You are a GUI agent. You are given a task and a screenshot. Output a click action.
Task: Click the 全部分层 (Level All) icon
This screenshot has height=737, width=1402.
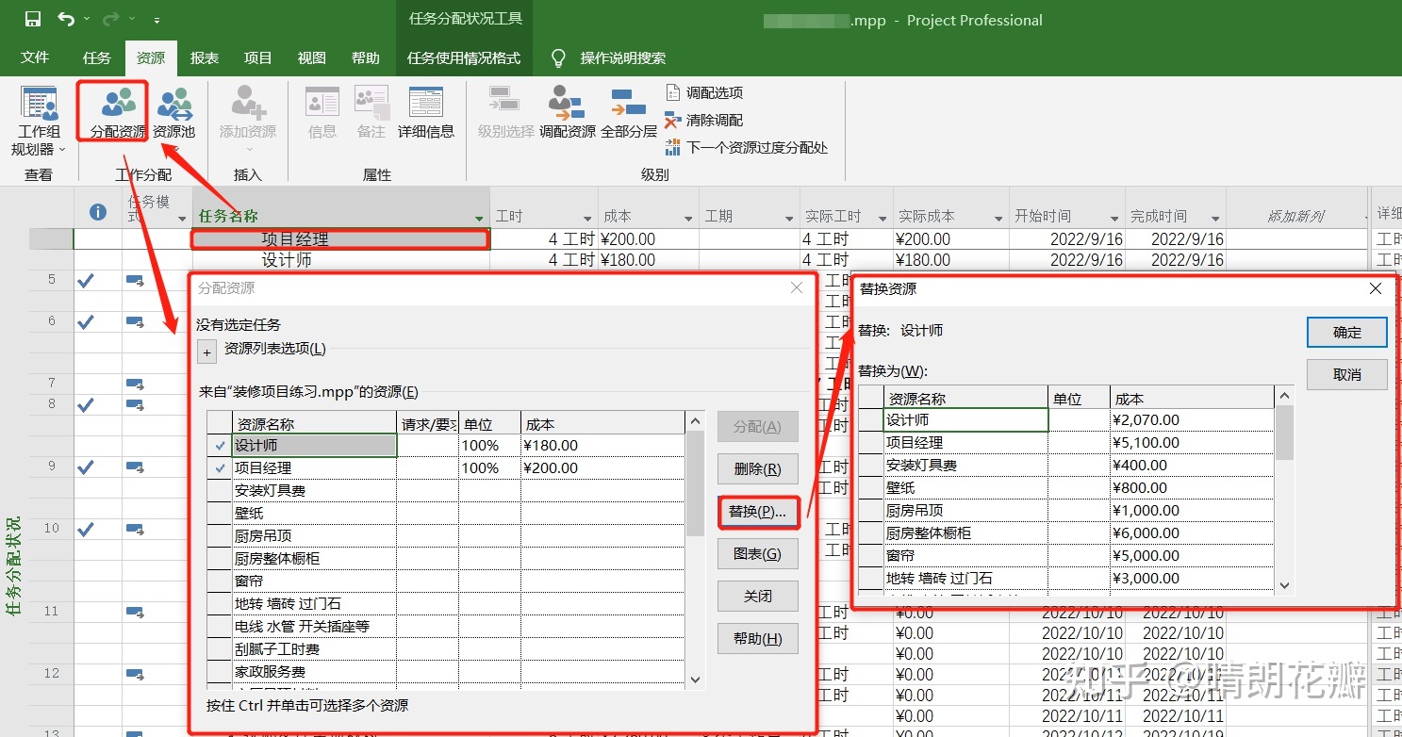628,113
